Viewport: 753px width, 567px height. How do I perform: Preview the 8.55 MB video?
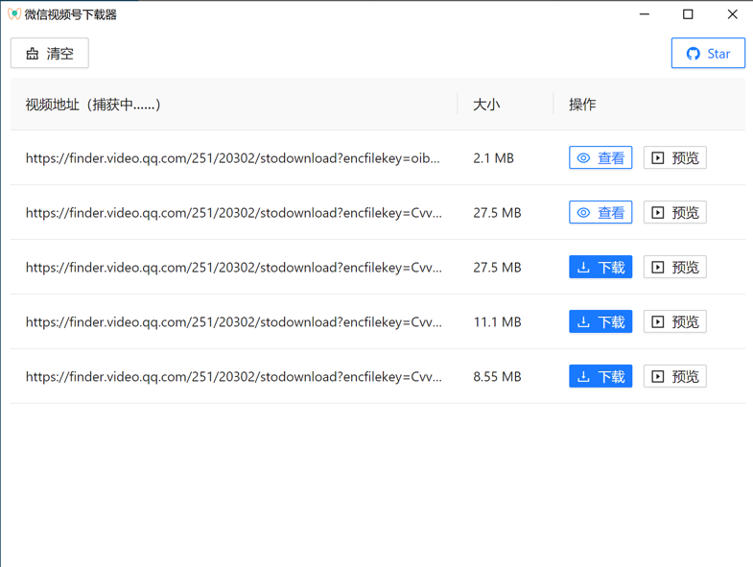pos(674,376)
